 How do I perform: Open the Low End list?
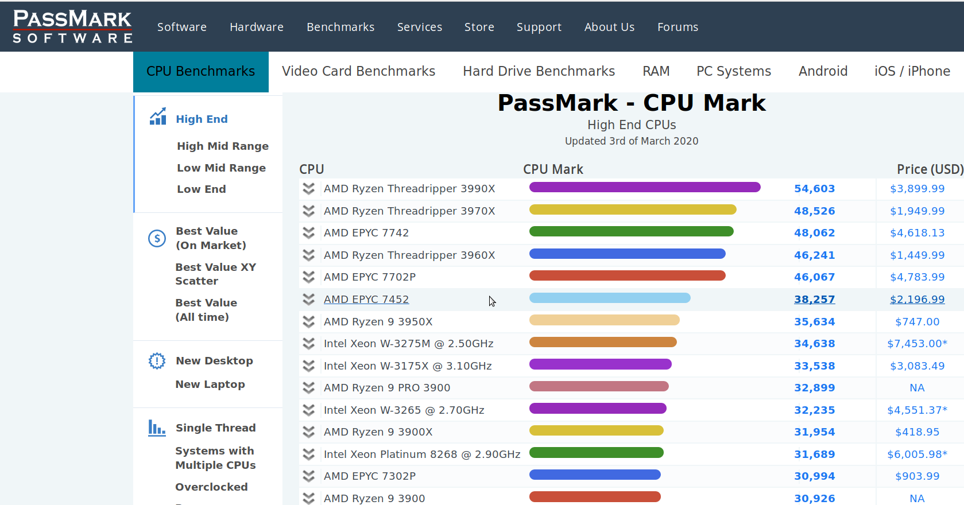pos(201,189)
